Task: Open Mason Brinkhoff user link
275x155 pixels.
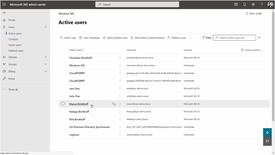Action: point(79,104)
